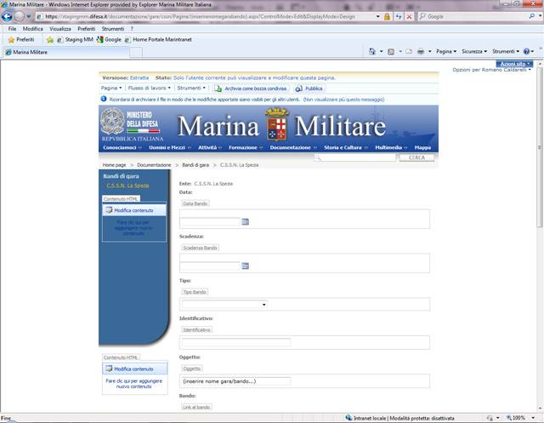Select the Marina Militare browser tab

tap(66, 52)
